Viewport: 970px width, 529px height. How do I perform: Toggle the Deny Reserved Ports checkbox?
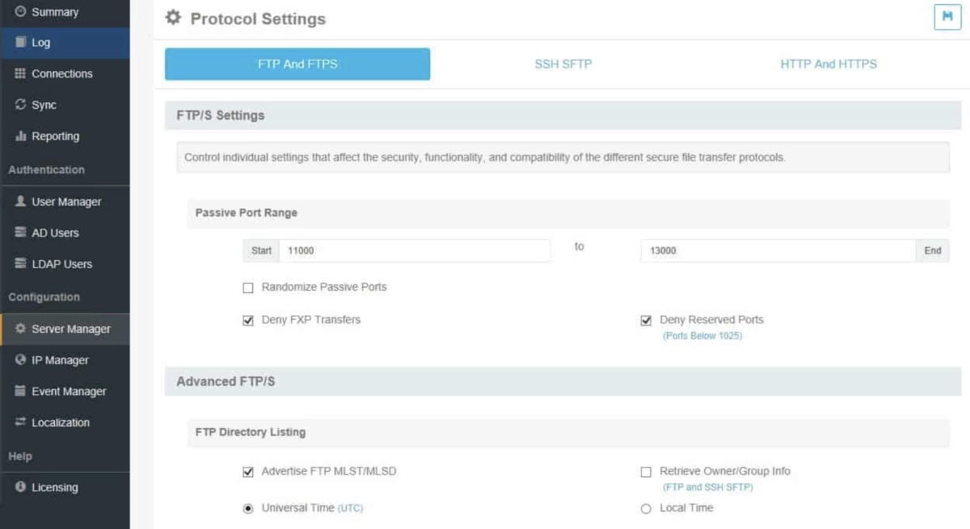click(646, 321)
